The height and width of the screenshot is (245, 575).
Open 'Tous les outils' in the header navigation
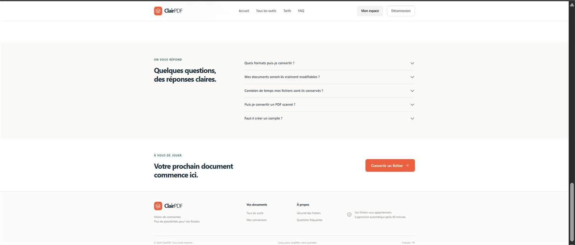[266, 11]
